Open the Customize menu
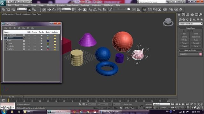The width and height of the screenshot is (204, 114). 96,5
